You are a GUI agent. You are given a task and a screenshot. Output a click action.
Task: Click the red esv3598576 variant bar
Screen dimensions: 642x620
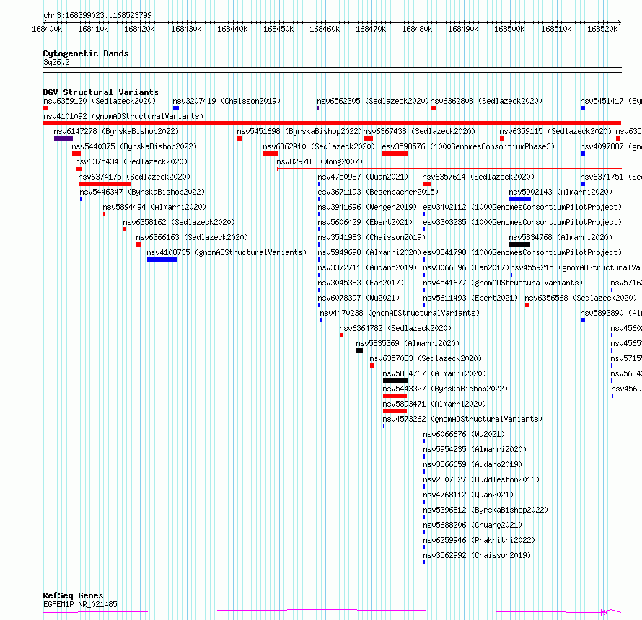(395, 154)
